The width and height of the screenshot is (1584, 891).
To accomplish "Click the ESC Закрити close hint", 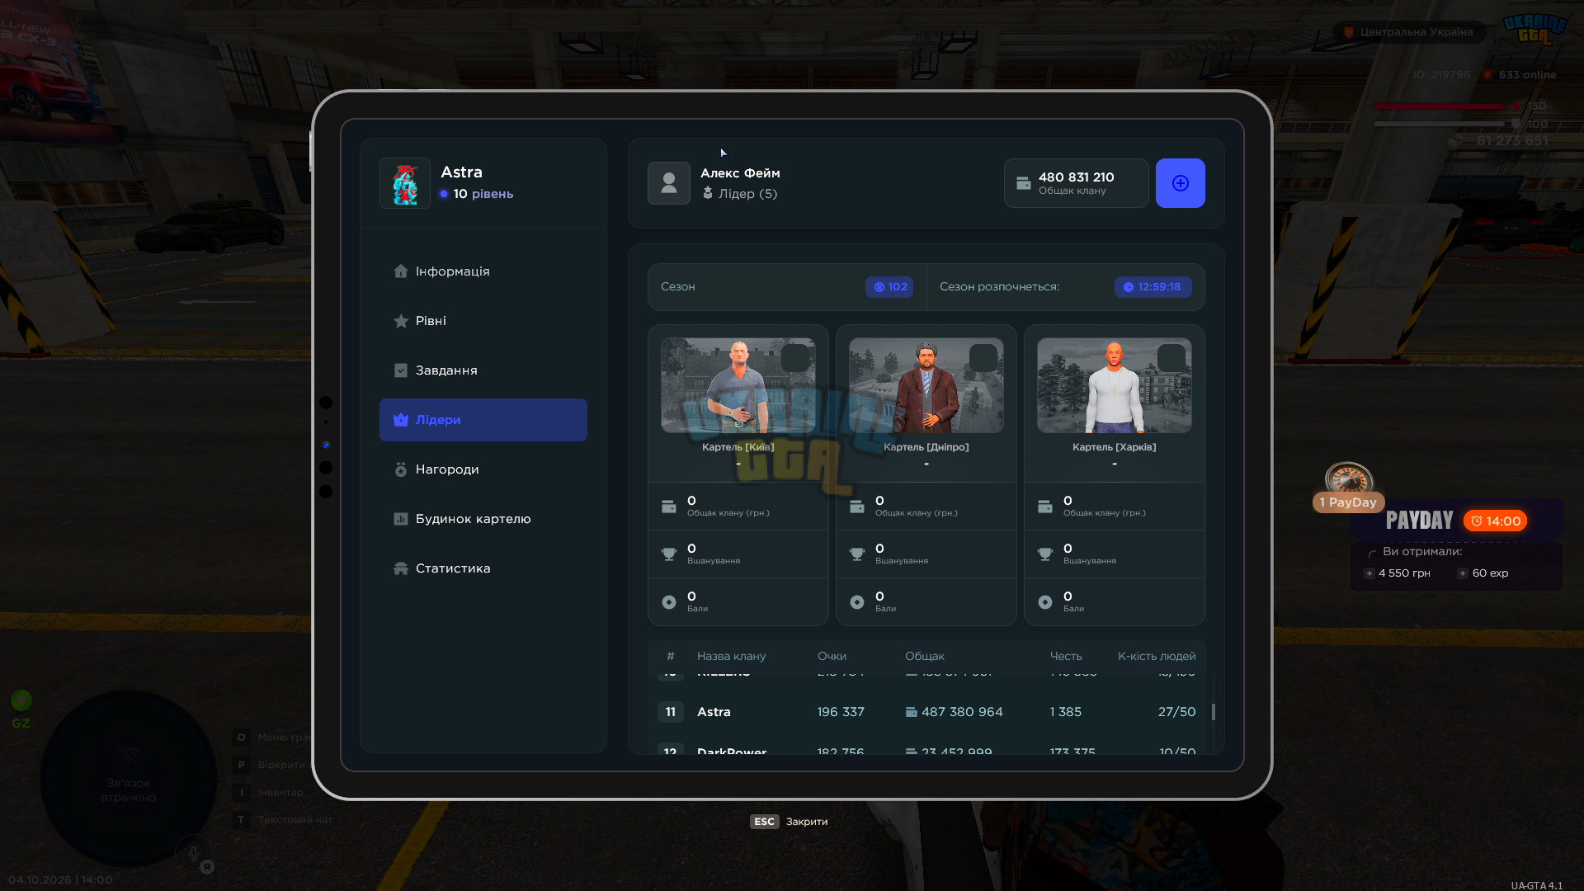I will point(789,822).
